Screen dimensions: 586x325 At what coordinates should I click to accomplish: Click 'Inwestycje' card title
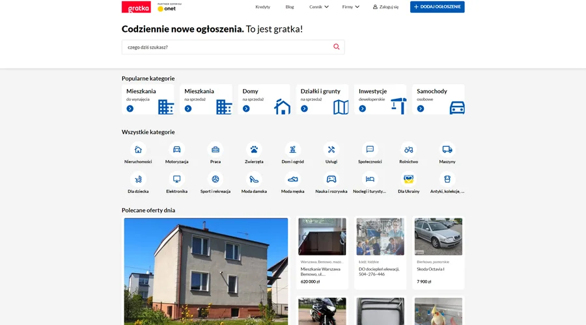(x=372, y=91)
